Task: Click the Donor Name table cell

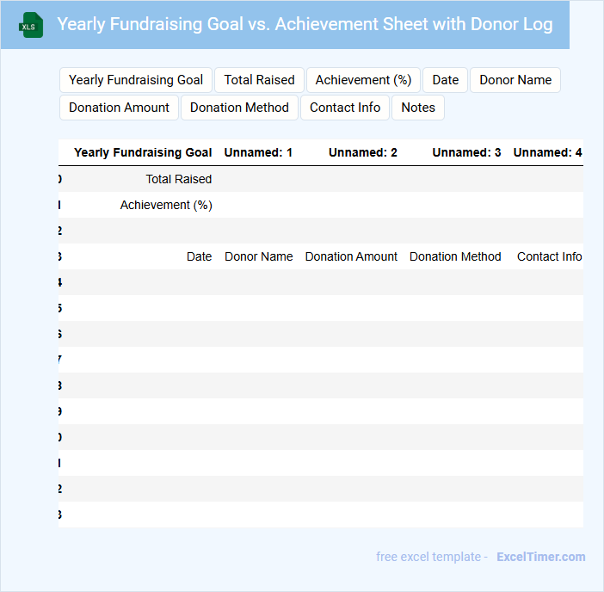Action: click(258, 256)
